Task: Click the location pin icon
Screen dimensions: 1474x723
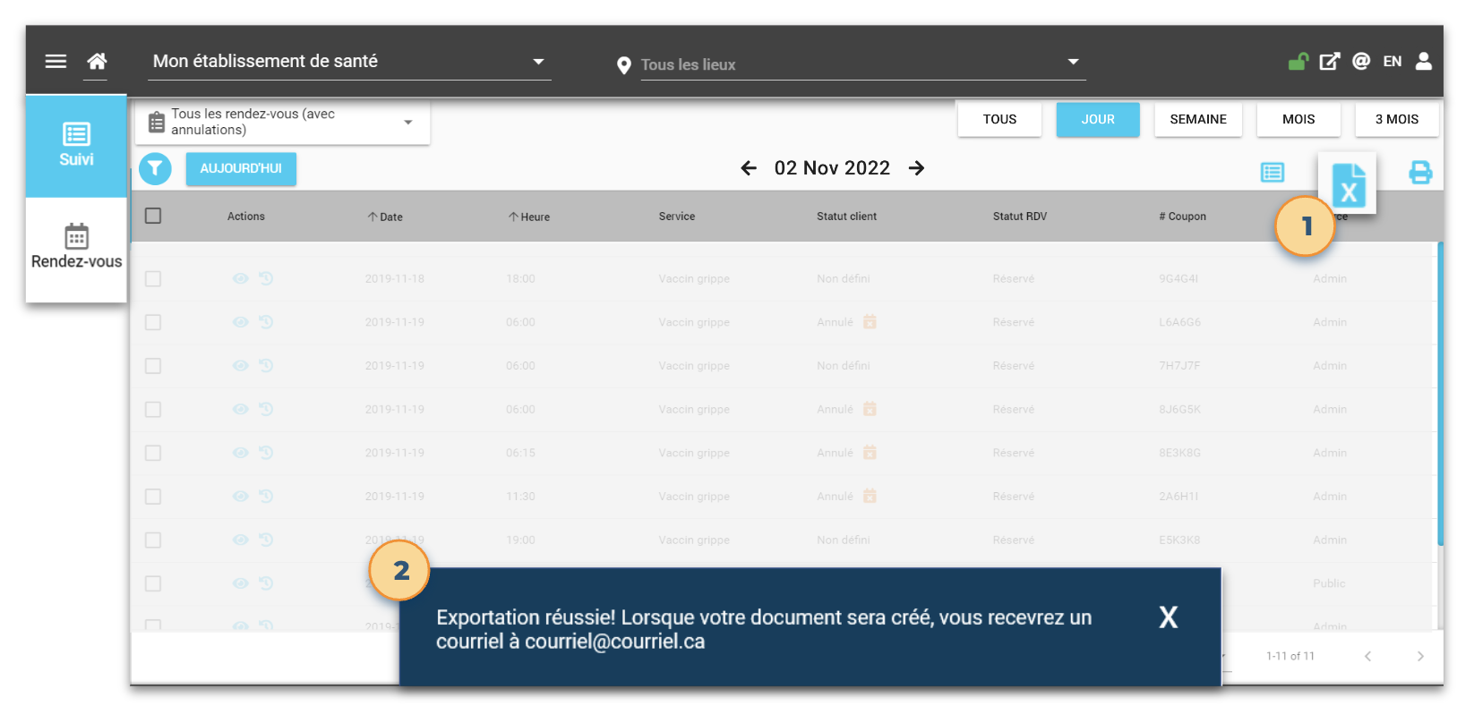Action: coord(624,65)
